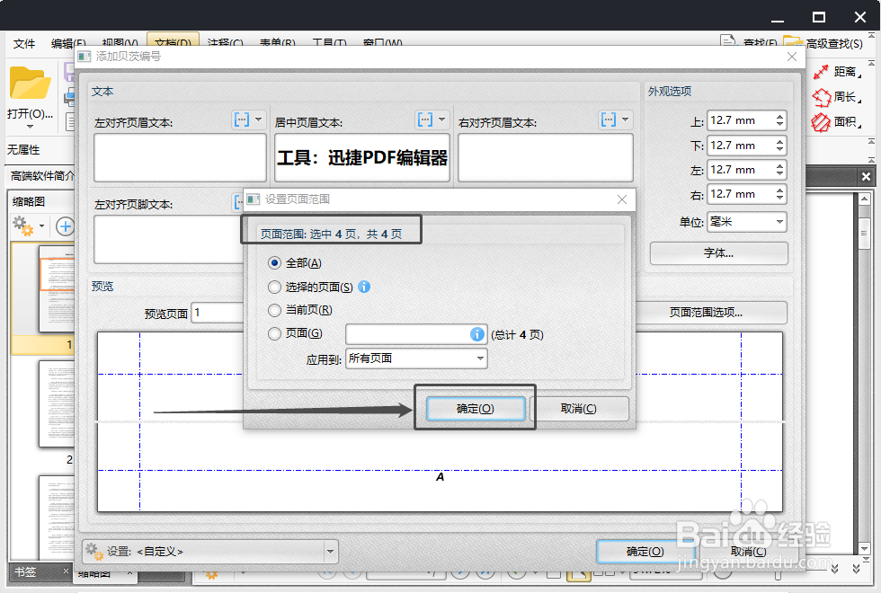Click the 打开(O)... folder icon
The height and width of the screenshot is (593, 881).
click(x=30, y=83)
